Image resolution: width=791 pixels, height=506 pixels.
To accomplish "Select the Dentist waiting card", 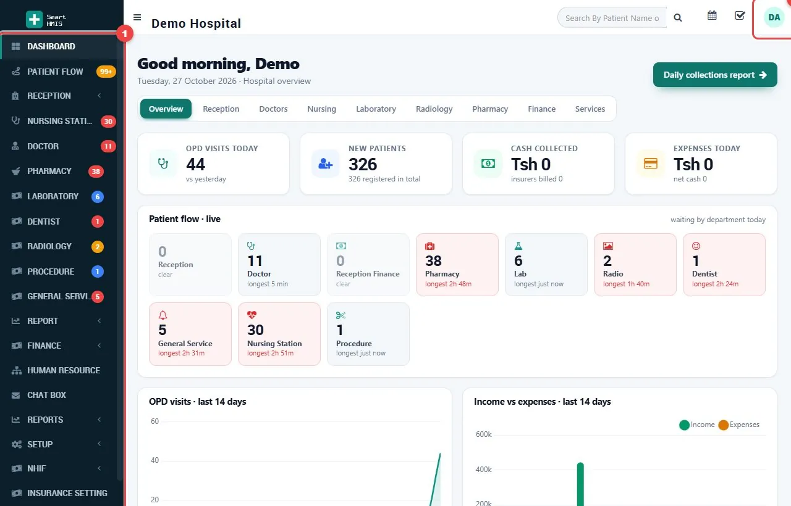I will coord(724,265).
